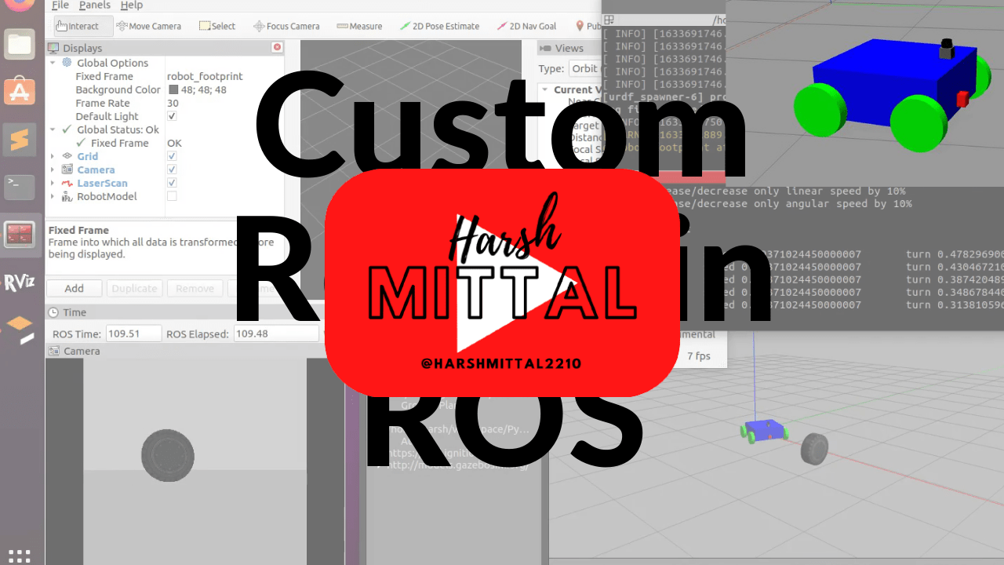The width and height of the screenshot is (1004, 565).
Task: Click the RobotModel robot icon
Action: click(x=67, y=196)
